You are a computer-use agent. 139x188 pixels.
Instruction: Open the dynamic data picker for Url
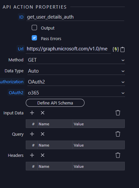116,49
